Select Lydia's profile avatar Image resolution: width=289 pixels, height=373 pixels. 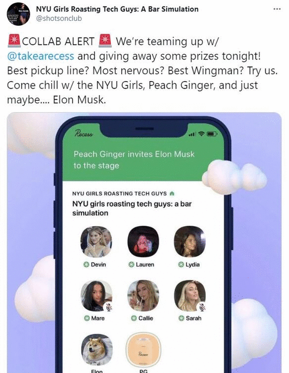pos(190,242)
